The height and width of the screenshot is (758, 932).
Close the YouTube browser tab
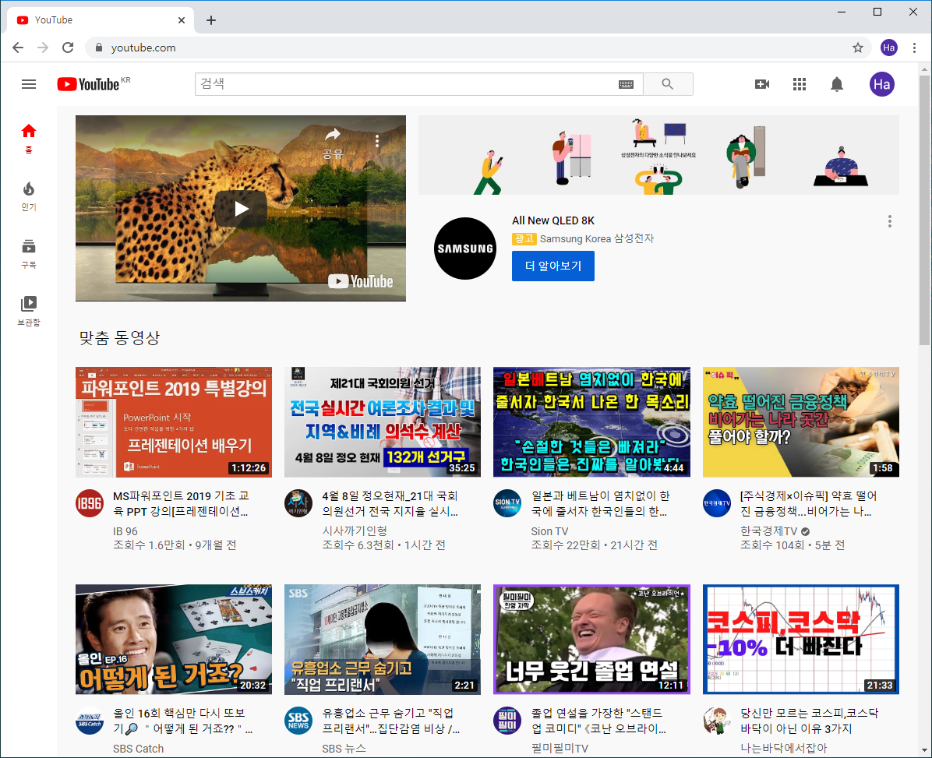point(182,20)
